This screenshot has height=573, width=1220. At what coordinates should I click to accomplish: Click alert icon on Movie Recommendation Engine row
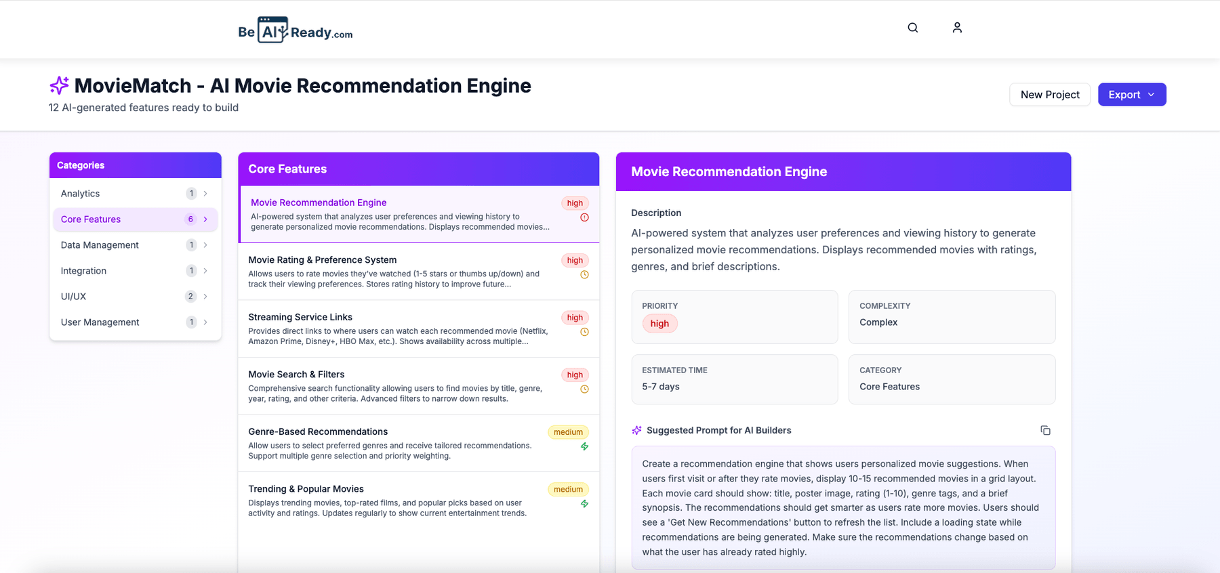(584, 217)
